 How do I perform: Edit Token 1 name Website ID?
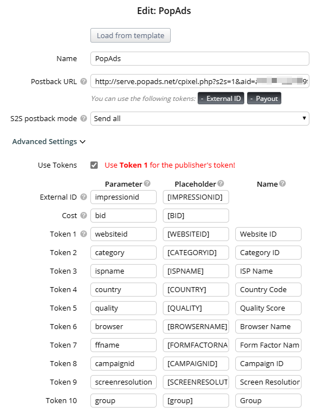[x=268, y=234]
